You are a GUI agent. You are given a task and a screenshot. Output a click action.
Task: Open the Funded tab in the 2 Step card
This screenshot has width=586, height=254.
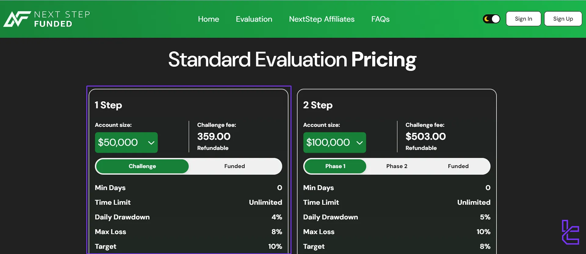(458, 166)
